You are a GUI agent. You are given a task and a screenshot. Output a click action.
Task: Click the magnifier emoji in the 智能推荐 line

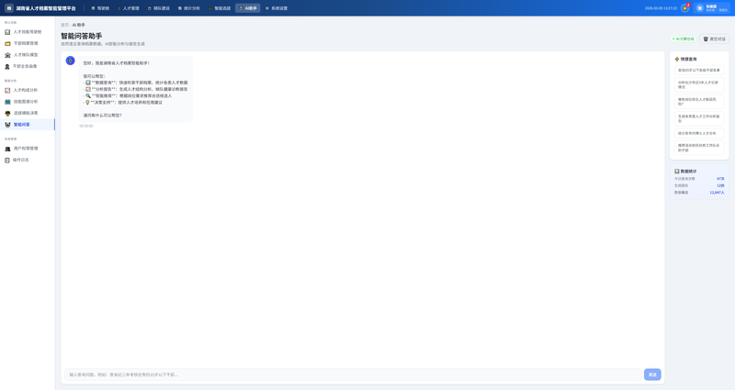tap(88, 95)
